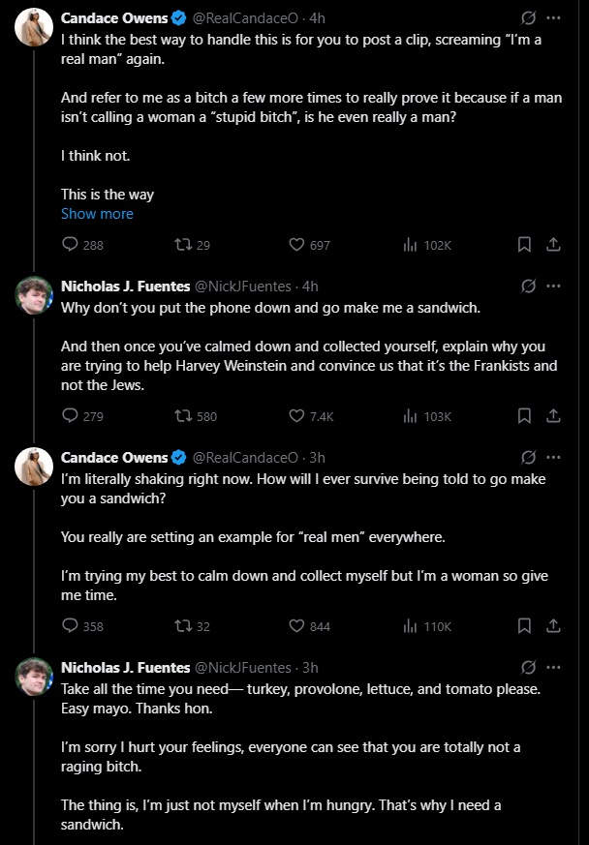Like the tweet with 7.4K likes

[x=297, y=416]
